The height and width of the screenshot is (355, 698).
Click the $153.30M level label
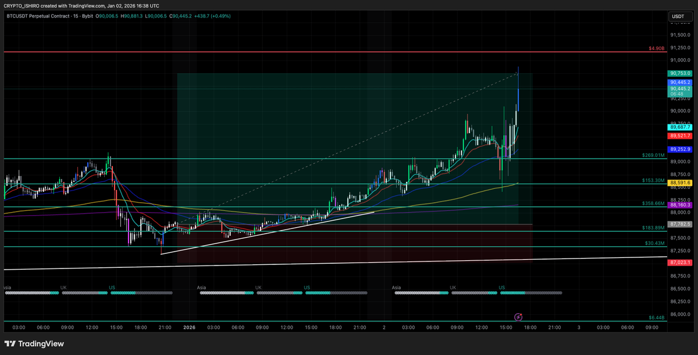[653, 181]
